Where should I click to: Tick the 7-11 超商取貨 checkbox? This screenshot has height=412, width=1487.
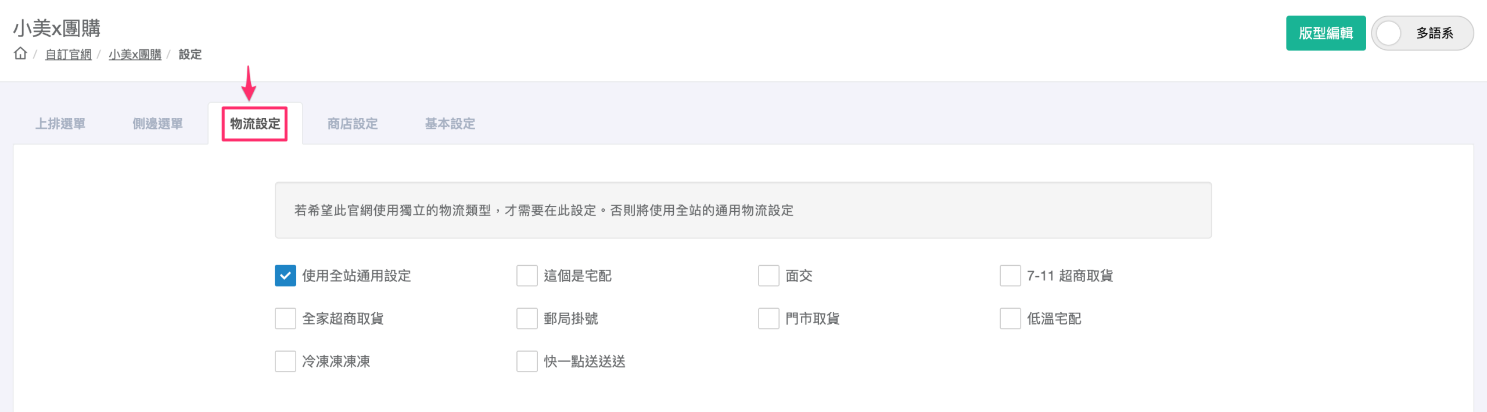pyautogui.click(x=1010, y=276)
